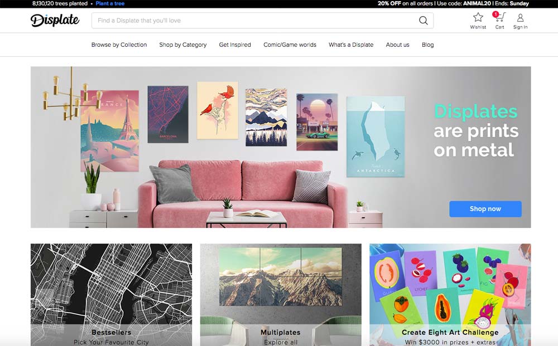
Task: Select the red birds on hand poster
Action: pyautogui.click(x=218, y=110)
